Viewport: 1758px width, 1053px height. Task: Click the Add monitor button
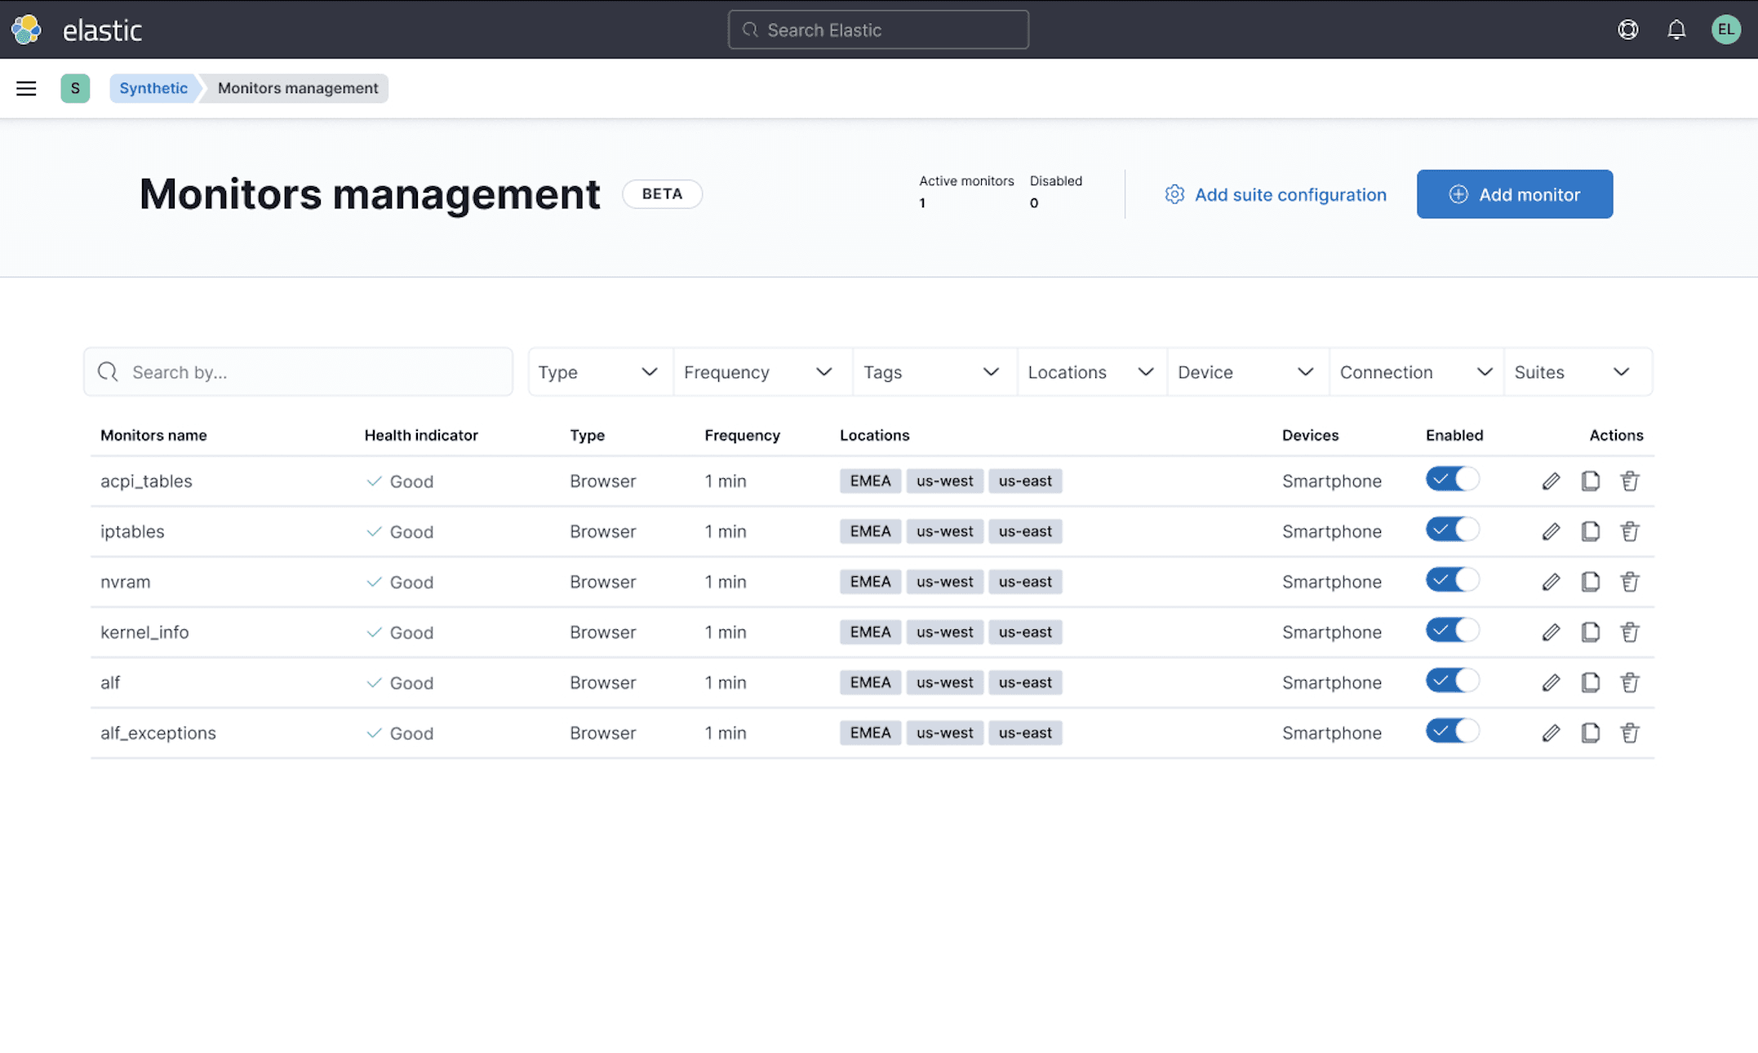click(1514, 194)
